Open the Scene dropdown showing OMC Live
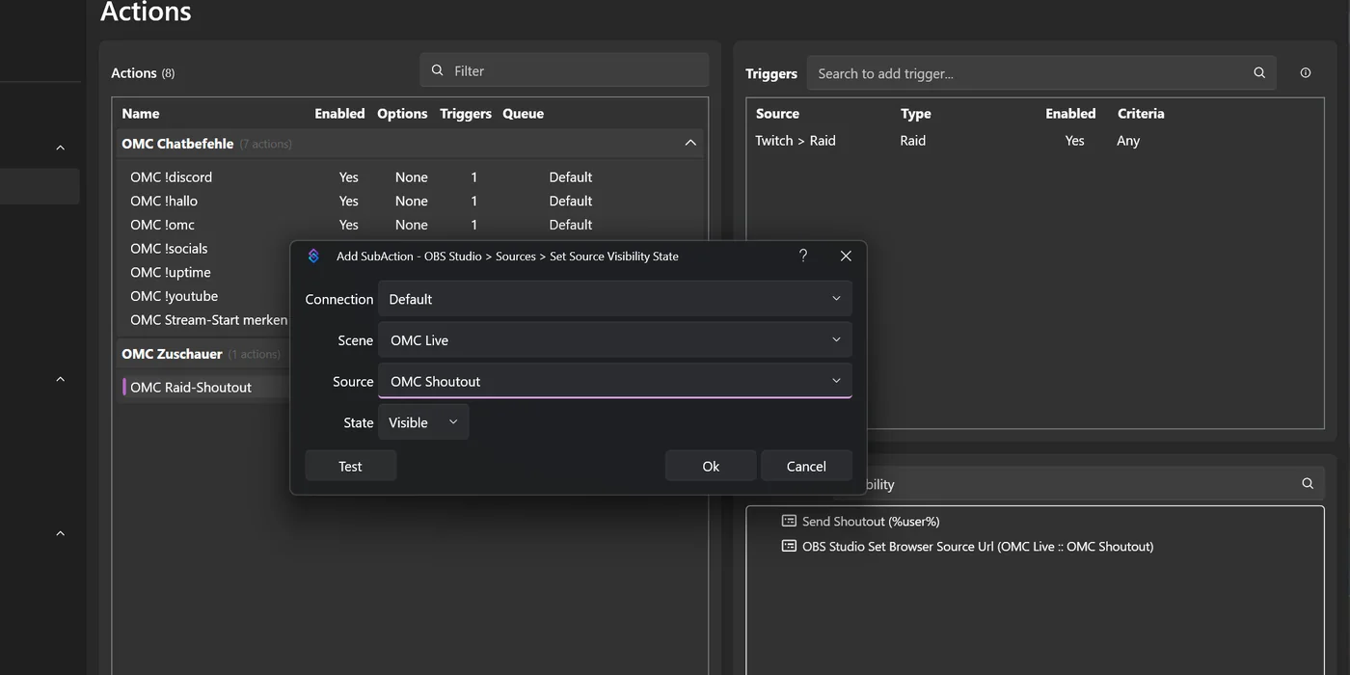 point(615,340)
